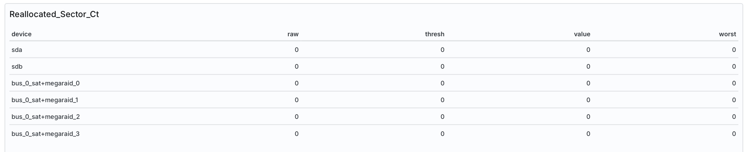Select the sda device cell
The height and width of the screenshot is (152, 746).
[17, 50]
